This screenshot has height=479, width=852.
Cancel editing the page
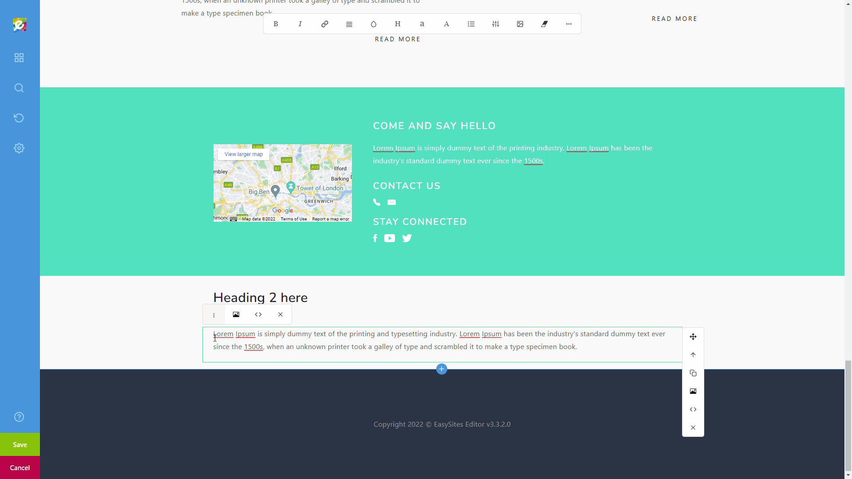(x=20, y=467)
